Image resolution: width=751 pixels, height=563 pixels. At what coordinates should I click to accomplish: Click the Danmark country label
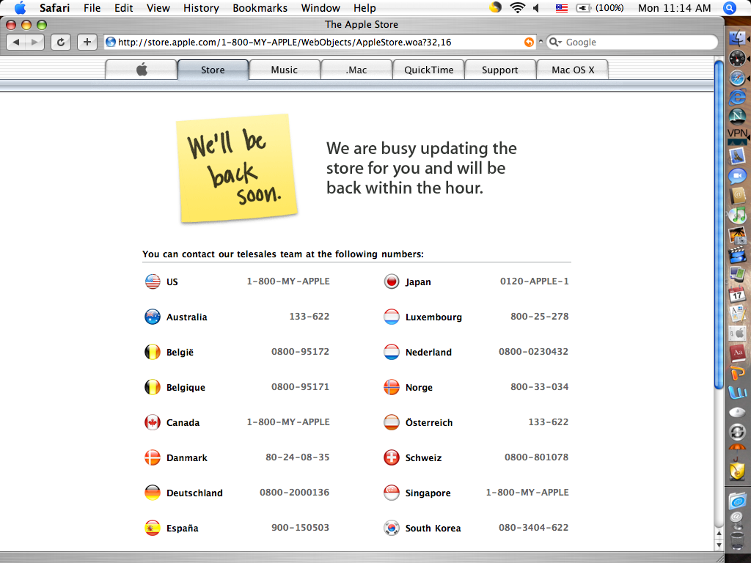tap(187, 457)
